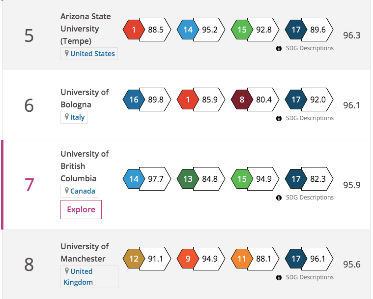Screen dimensions: 373x299
Task: Click green SDG 15 badge in British Columbia row
Action: (x=242, y=179)
